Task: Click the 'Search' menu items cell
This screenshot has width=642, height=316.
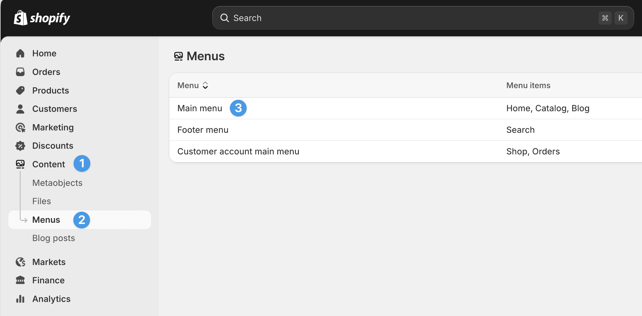Action: (x=521, y=130)
